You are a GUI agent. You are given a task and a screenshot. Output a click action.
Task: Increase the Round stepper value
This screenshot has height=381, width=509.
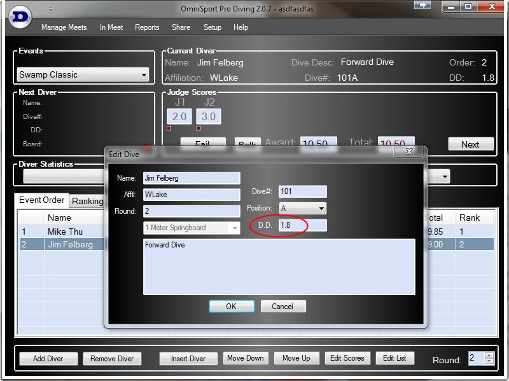tap(489, 355)
